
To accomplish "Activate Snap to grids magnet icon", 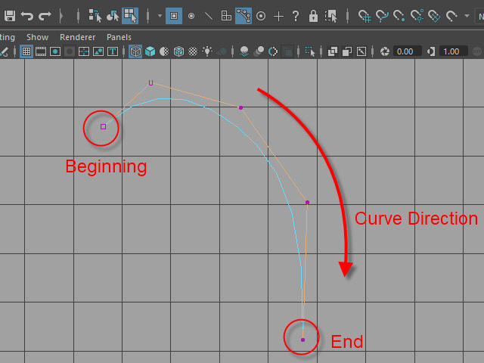I will click(365, 15).
